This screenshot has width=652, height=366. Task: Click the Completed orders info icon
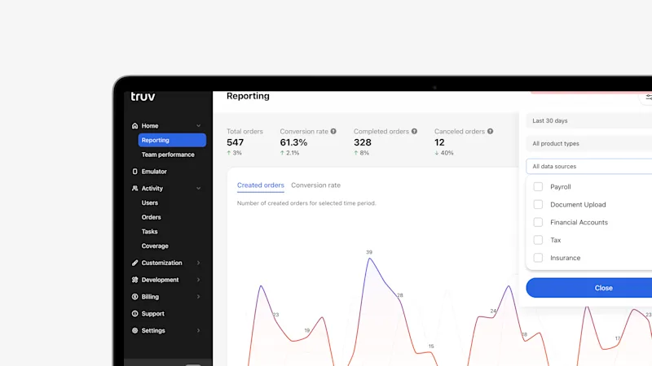pos(414,131)
